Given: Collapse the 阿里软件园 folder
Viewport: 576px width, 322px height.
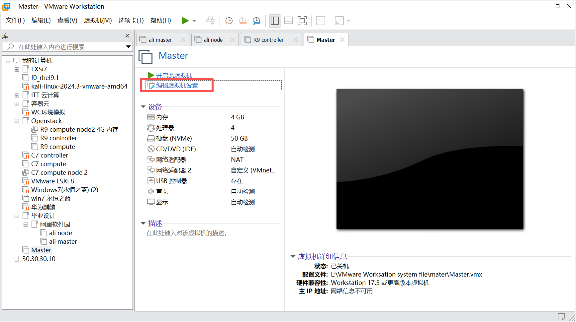Looking at the screenshot, I should pos(26,225).
